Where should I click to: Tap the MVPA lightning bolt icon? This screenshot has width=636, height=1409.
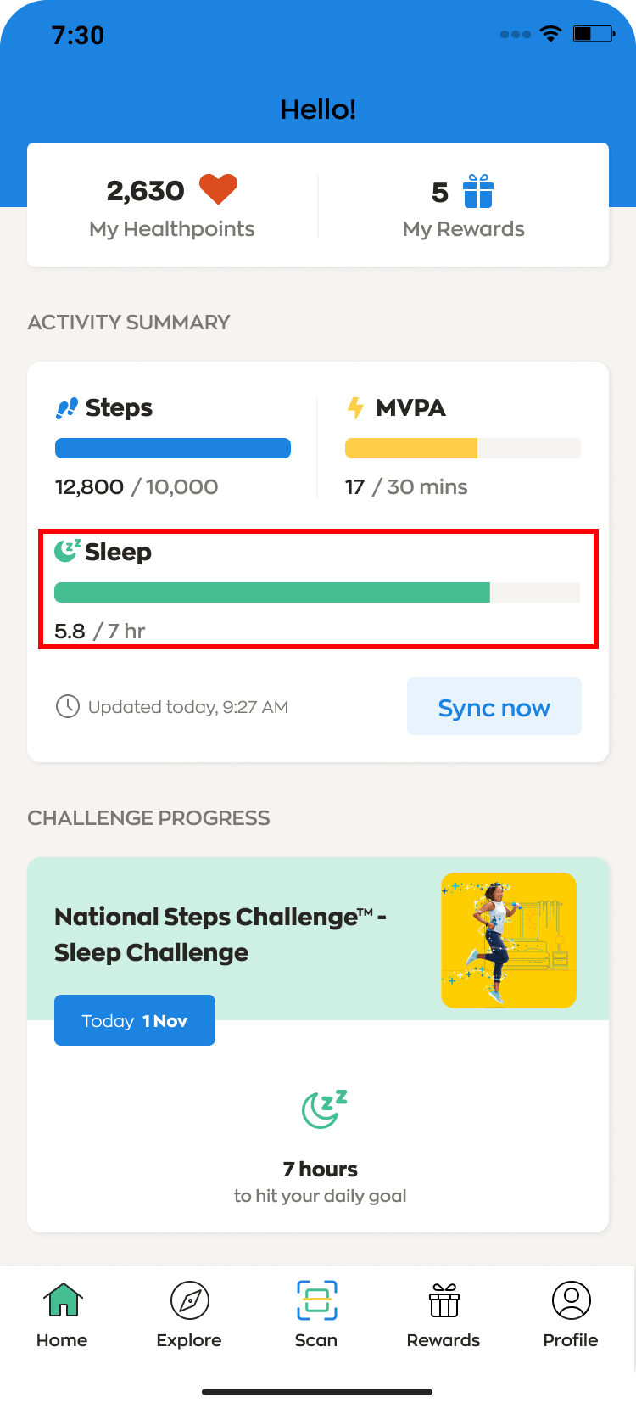pyautogui.click(x=355, y=408)
